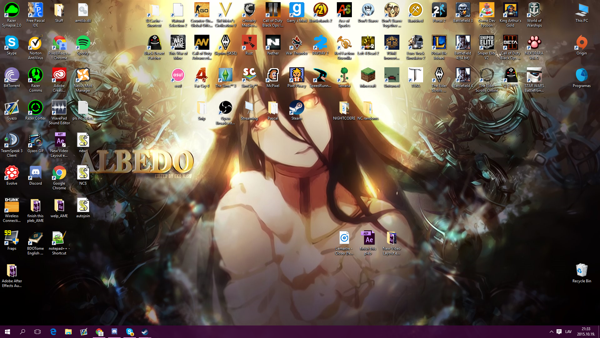
Task: Select NEKOPARA Vol. 0 icon
Action: pos(534,47)
